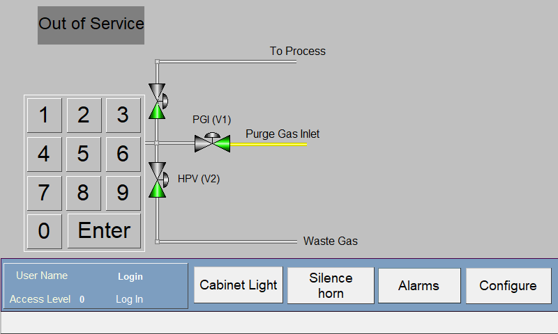Tap keypad digit 1

[x=45, y=116]
